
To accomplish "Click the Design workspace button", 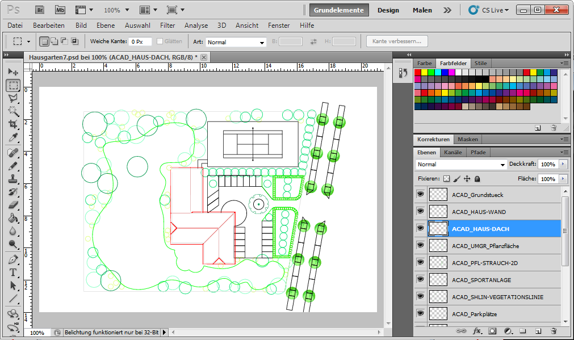I will pos(388,10).
